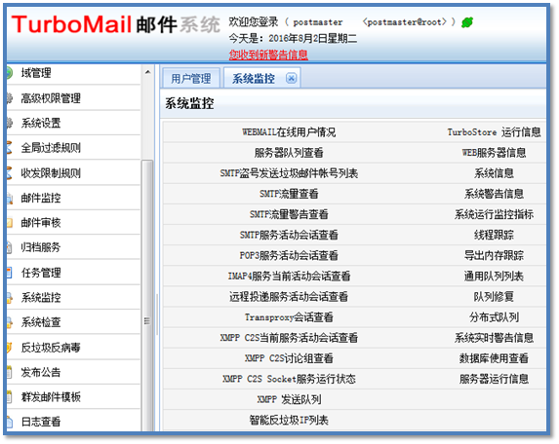Viewport: 559px width, 444px height.
Task: Open 系统运行监控指标
Action: click(494, 214)
